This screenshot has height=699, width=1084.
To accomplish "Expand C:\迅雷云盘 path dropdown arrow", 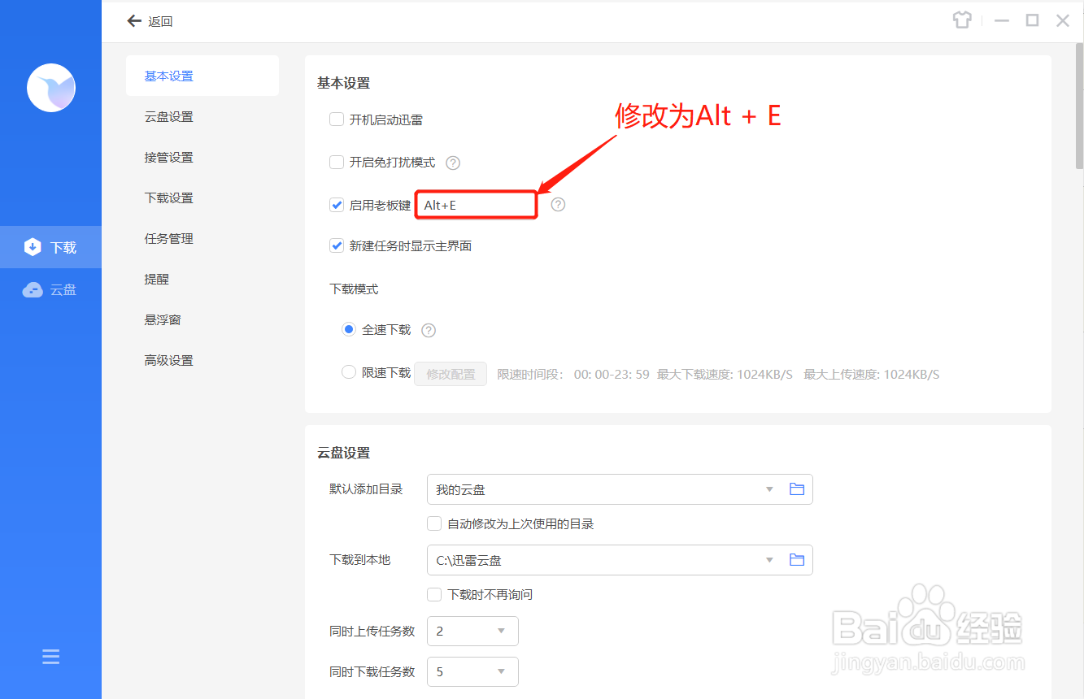I will pos(769,561).
